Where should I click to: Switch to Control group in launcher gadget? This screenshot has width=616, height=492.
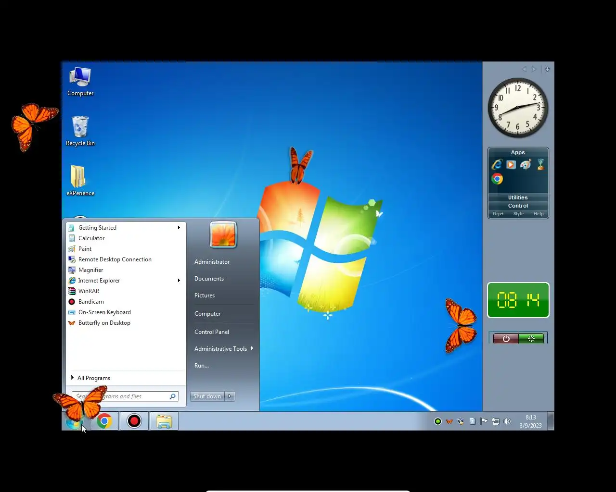[x=518, y=206]
